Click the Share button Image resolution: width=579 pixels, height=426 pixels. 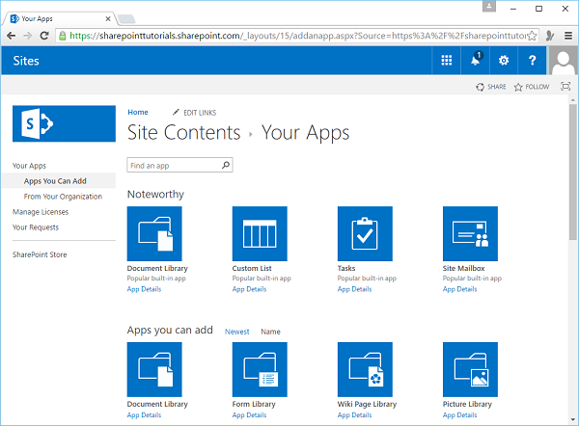[491, 87]
